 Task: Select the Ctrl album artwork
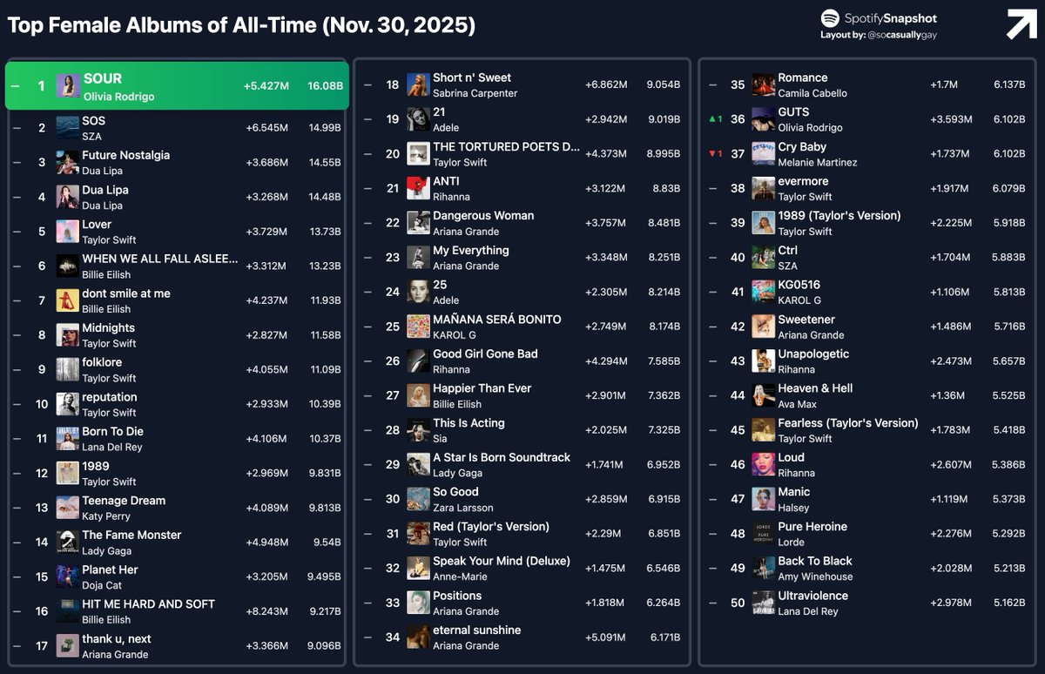click(764, 258)
